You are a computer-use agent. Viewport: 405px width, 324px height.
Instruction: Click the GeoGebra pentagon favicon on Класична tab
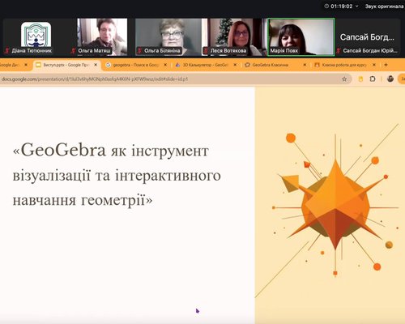point(247,65)
